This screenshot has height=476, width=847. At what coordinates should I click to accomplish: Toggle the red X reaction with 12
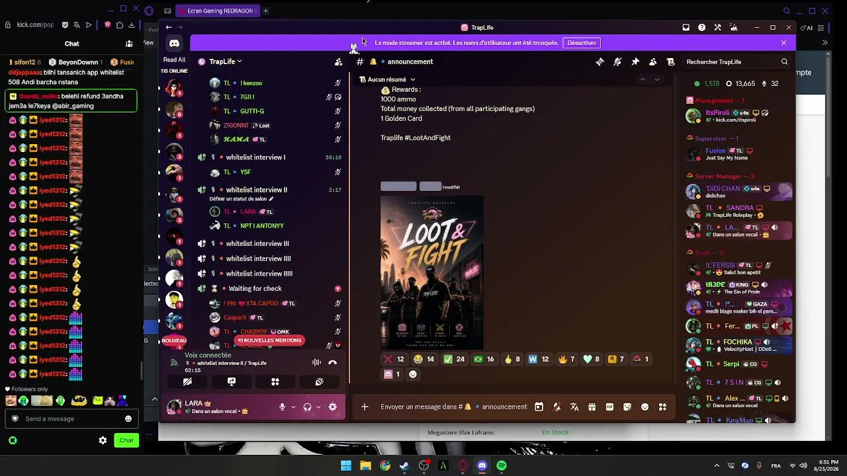[x=394, y=359]
